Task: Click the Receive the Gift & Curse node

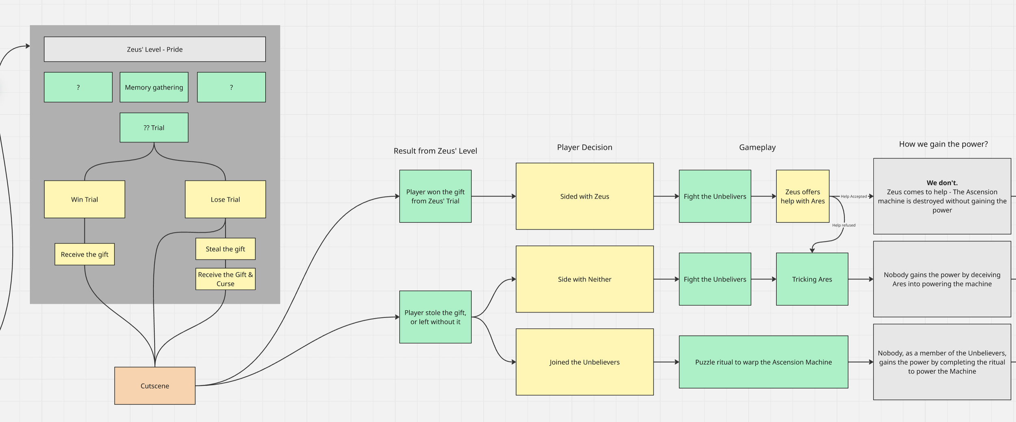Action: 225,279
